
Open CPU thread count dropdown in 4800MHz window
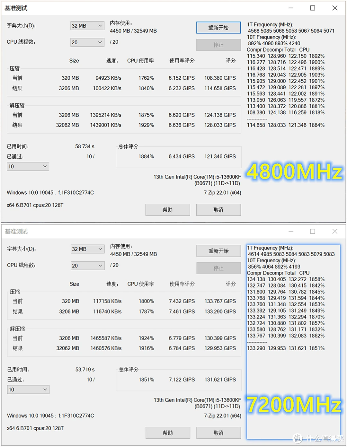click(x=87, y=42)
